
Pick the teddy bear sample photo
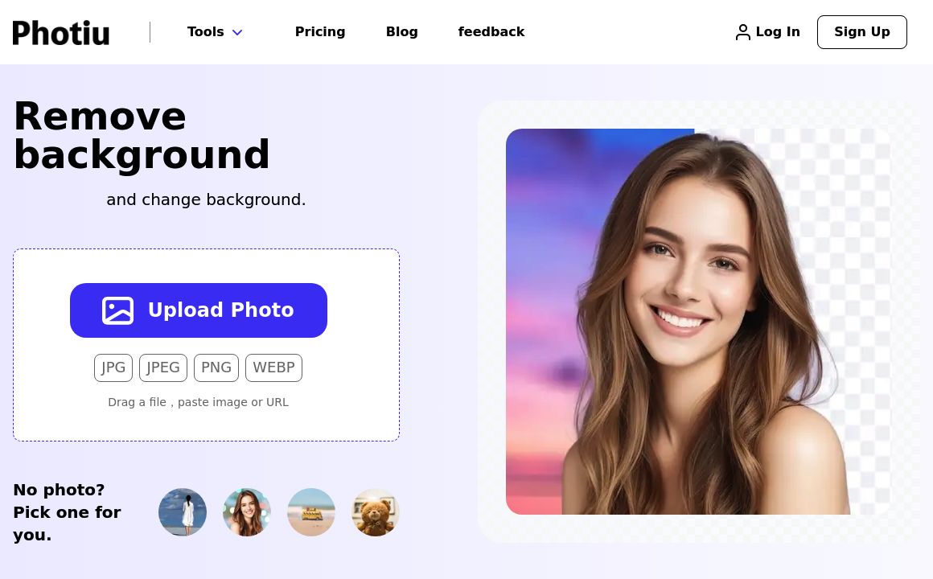376,512
